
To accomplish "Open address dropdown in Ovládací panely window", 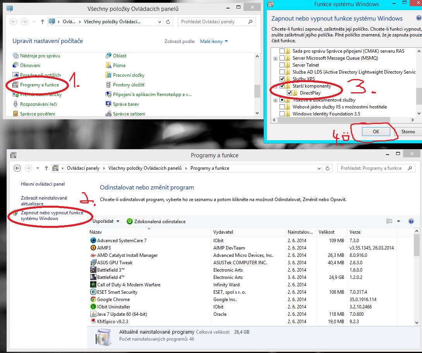I will 160,22.
